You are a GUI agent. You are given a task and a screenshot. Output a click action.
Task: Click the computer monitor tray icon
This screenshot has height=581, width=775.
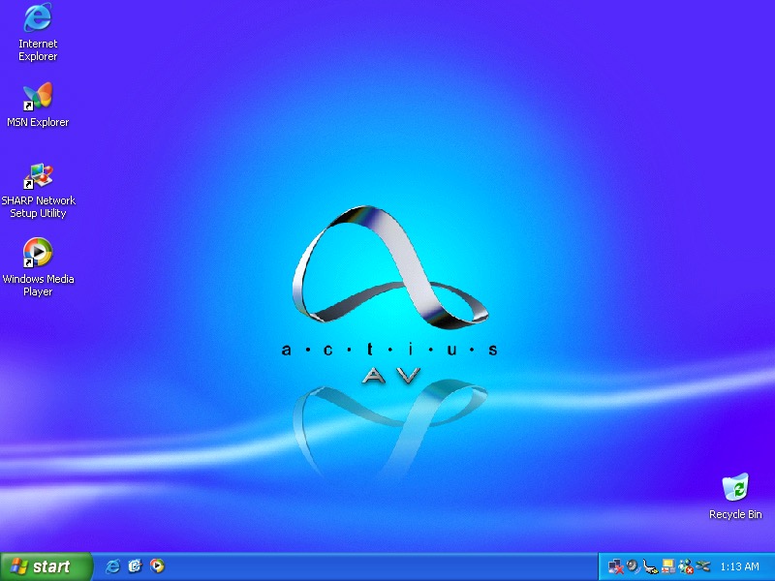[x=668, y=566]
